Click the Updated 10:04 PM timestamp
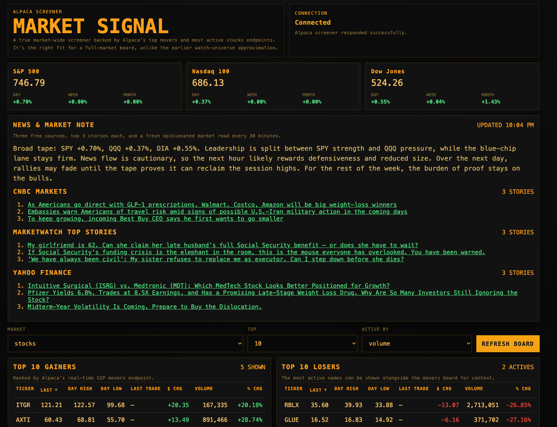Image resolution: width=557 pixels, height=427 pixels. [x=505, y=125]
